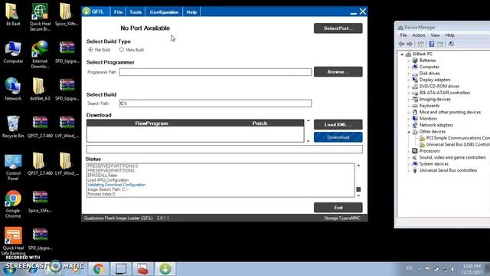Open View menu in Device Manager
Viewport: 490px width, 276px height.
(435, 35)
